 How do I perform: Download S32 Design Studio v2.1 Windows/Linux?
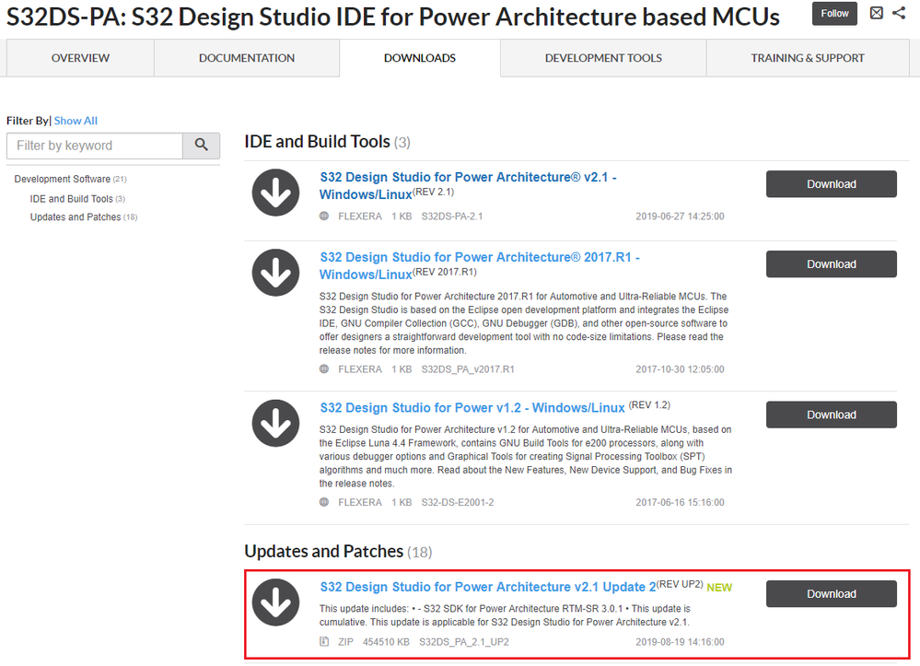tap(831, 184)
